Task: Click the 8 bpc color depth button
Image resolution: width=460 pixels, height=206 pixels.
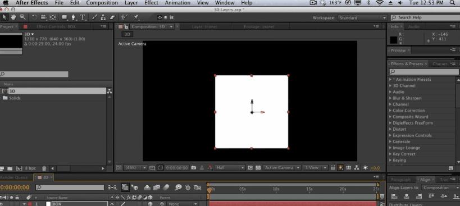Action: [30, 168]
